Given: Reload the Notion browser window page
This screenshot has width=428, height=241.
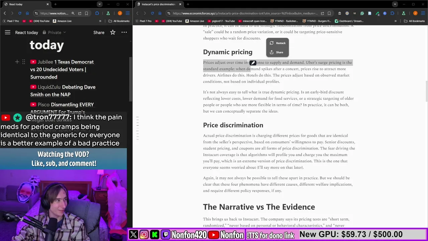Looking at the screenshot, I should [x=20, y=13].
